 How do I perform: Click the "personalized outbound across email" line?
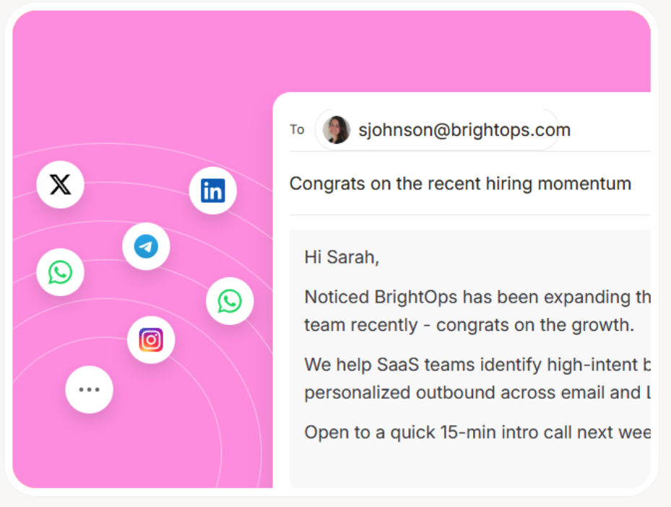477,393
